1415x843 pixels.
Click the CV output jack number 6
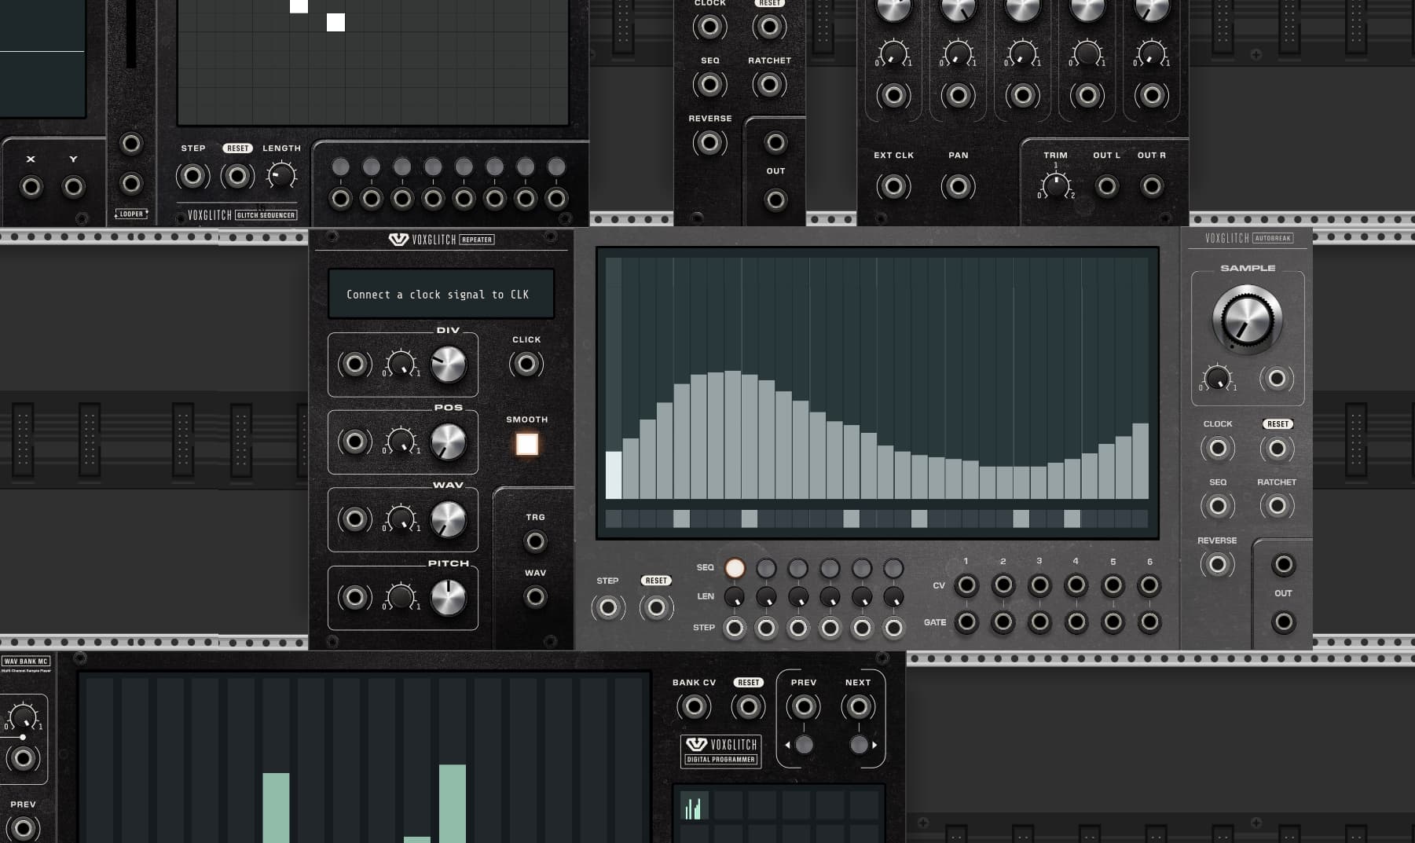tap(1149, 585)
